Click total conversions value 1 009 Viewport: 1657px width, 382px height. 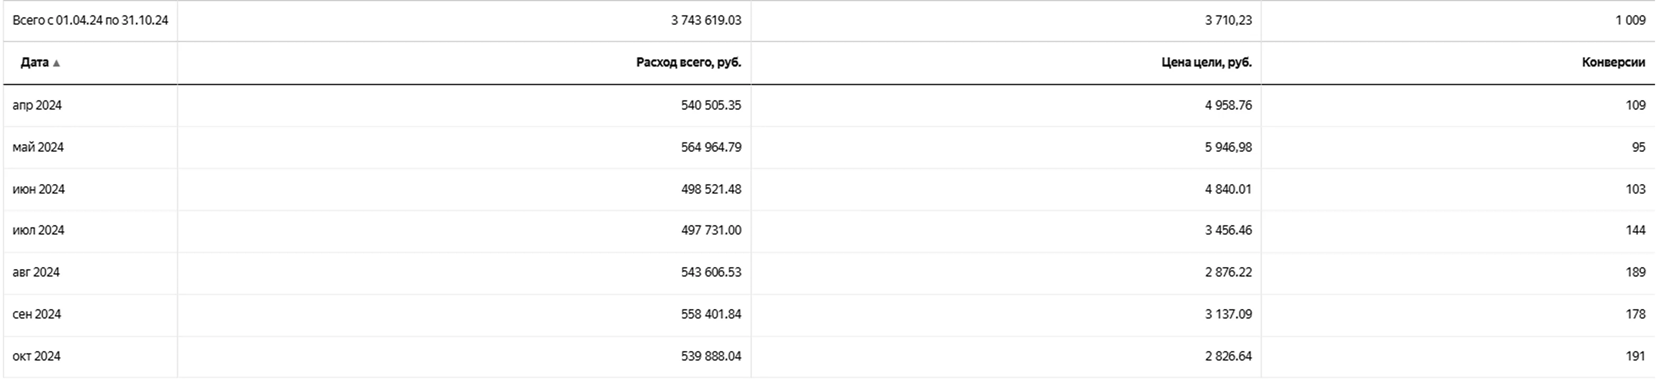tap(1630, 21)
